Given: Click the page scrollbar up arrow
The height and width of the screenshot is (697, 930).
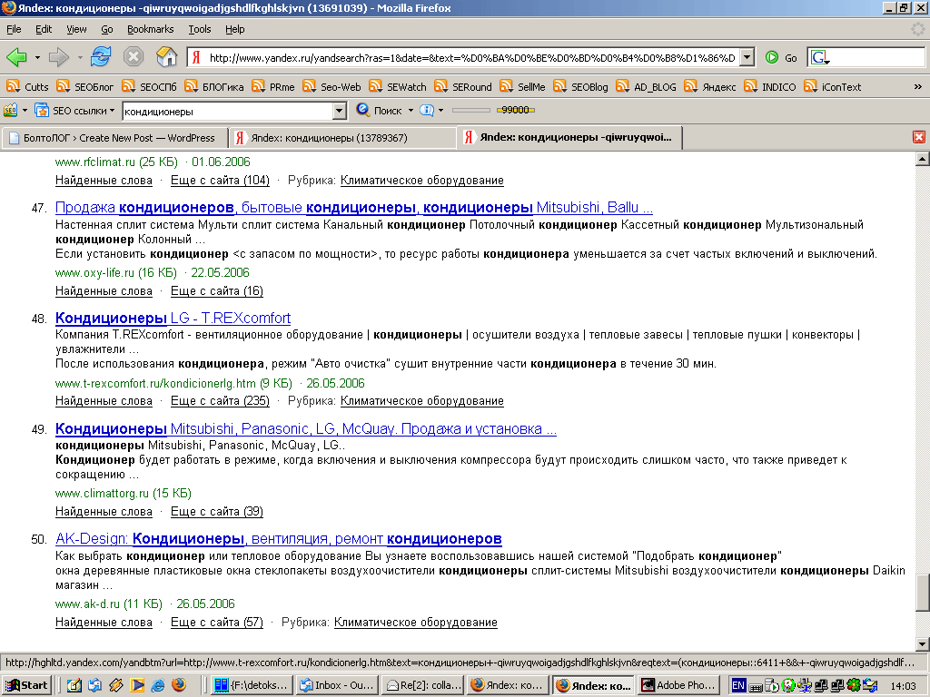Looking at the screenshot, I should 923,158.
